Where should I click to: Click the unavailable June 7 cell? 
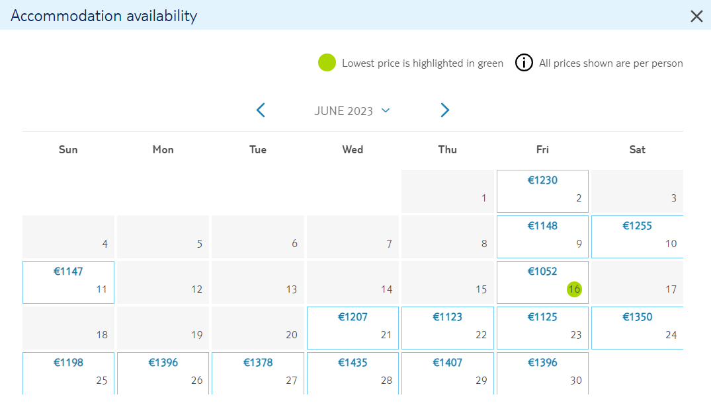353,237
